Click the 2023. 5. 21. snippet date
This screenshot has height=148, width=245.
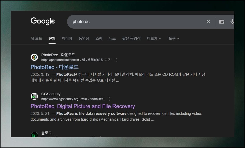pyautogui.click(x=40, y=113)
